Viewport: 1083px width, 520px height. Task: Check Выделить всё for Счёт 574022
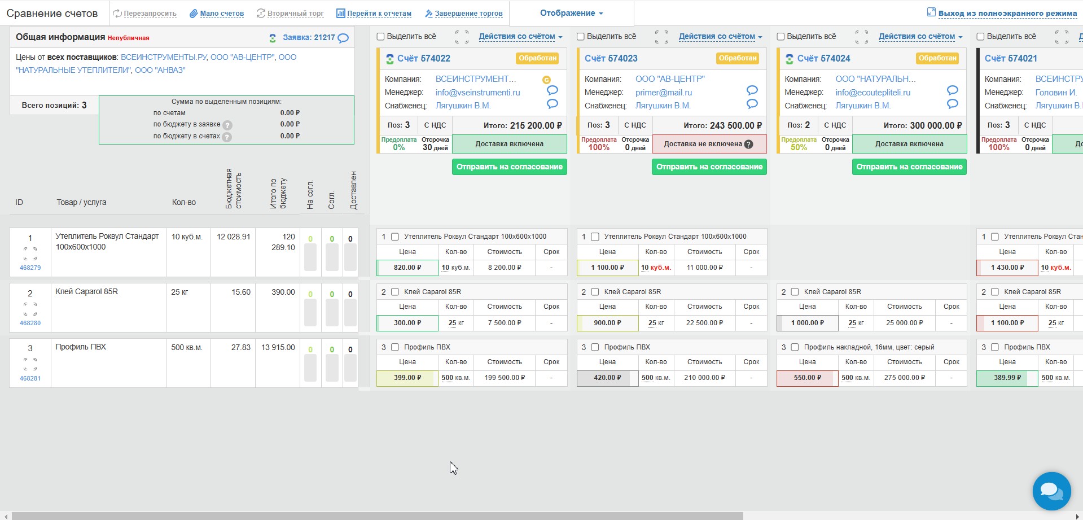pos(381,37)
